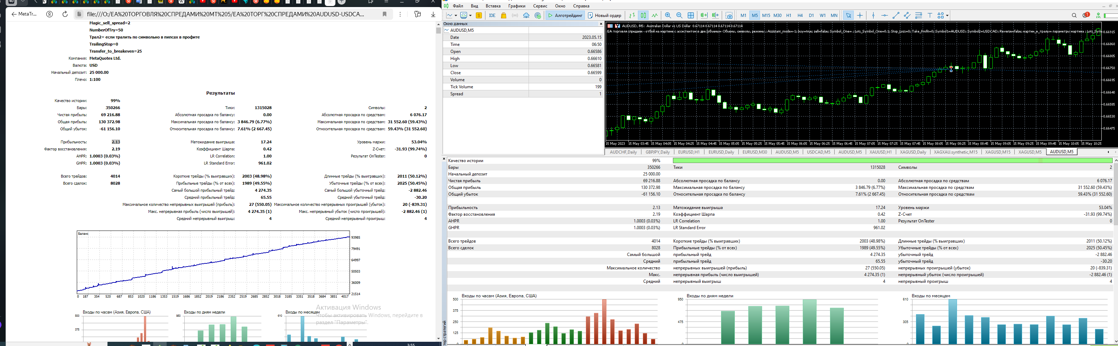Click the Новый ордер button
The image size is (1118, 346).
(605, 16)
